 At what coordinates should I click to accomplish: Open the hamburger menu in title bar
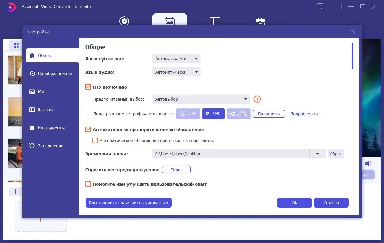pyautogui.click(x=332, y=6)
